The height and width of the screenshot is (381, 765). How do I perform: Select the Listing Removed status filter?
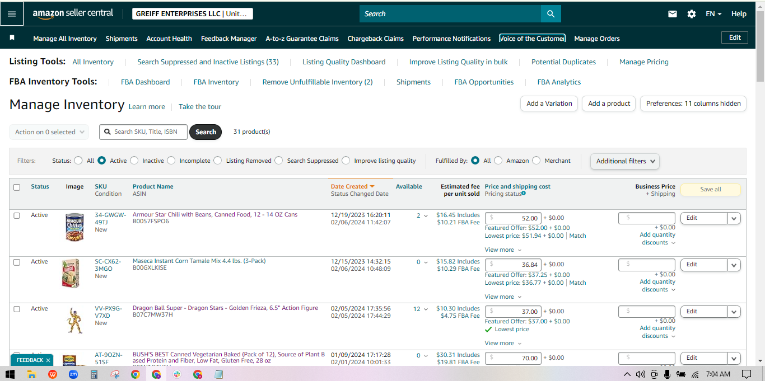tap(217, 161)
